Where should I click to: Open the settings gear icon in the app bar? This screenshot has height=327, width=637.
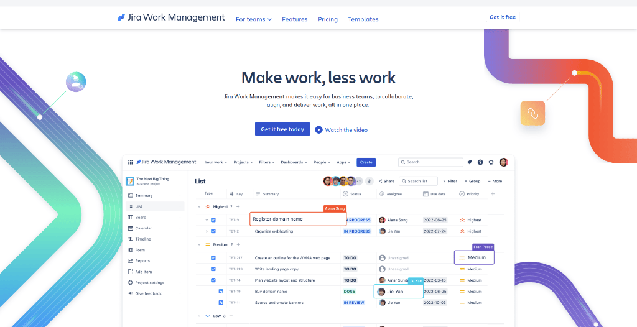pyautogui.click(x=491, y=162)
